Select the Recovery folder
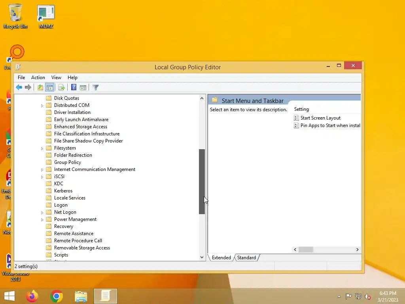The width and height of the screenshot is (405, 304). click(64, 226)
